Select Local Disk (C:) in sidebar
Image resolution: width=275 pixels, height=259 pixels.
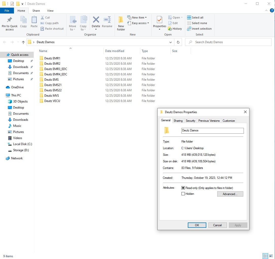(23, 144)
